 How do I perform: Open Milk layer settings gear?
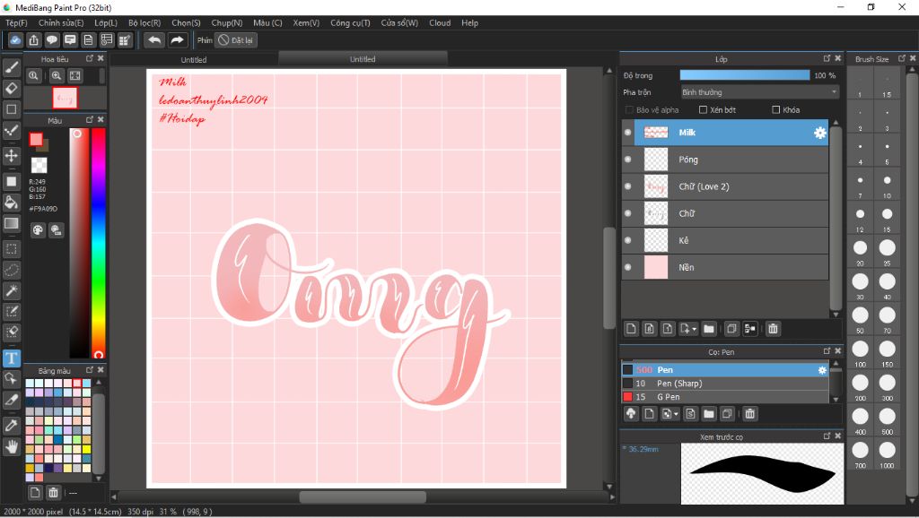click(x=820, y=133)
